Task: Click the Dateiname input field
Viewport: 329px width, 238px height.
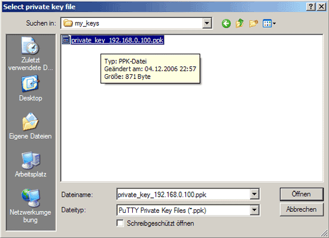Action: [x=184, y=194]
